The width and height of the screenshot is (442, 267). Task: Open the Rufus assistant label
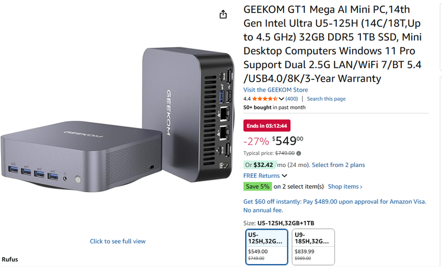[x=10, y=260]
